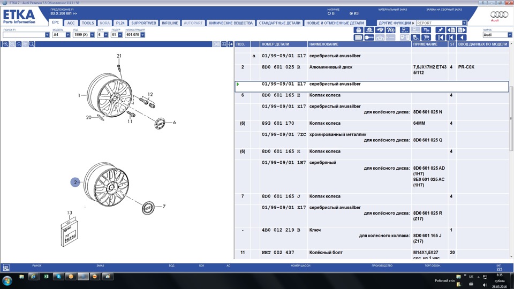Click the question-mark @ help icon
This screenshot has width=514, height=289.
tap(390, 30)
